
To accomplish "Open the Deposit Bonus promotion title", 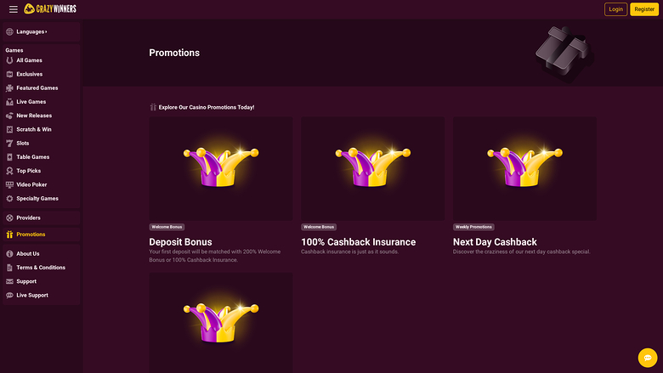I will pos(180,242).
